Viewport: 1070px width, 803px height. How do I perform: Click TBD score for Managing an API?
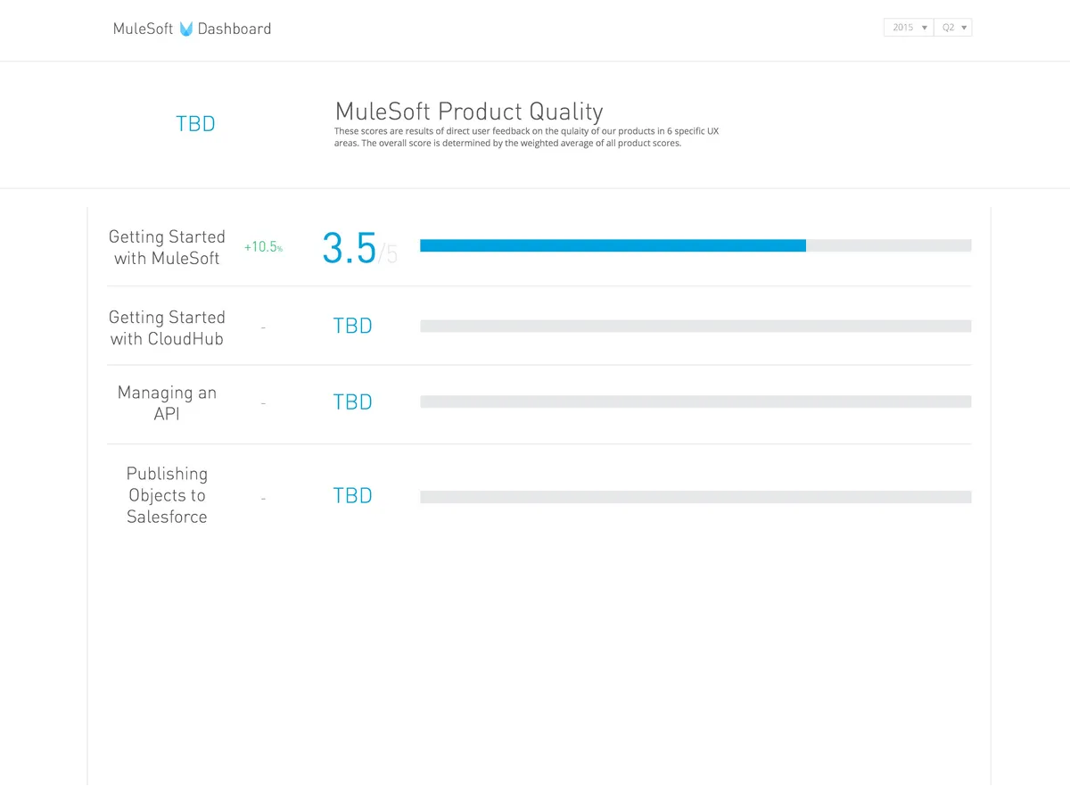pyautogui.click(x=352, y=402)
